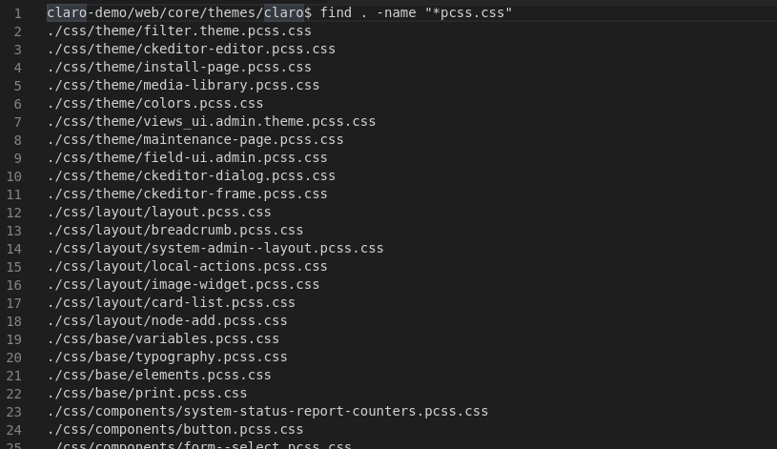The height and width of the screenshot is (449, 777).
Task: Click the typography.pcss.css line
Action: [x=167, y=357]
